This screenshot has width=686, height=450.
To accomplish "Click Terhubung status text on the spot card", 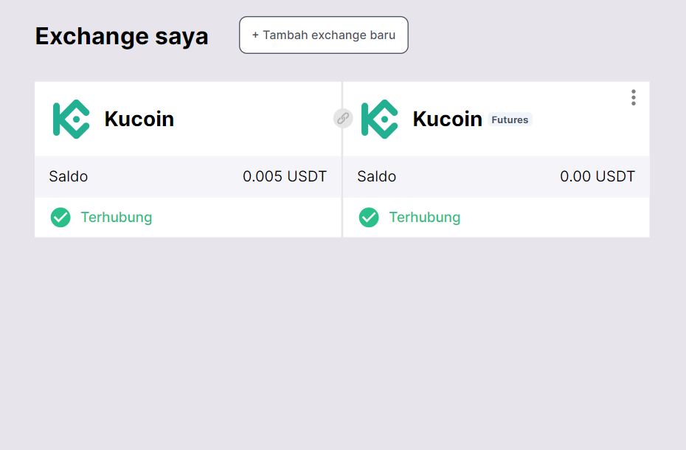I will [x=117, y=218].
